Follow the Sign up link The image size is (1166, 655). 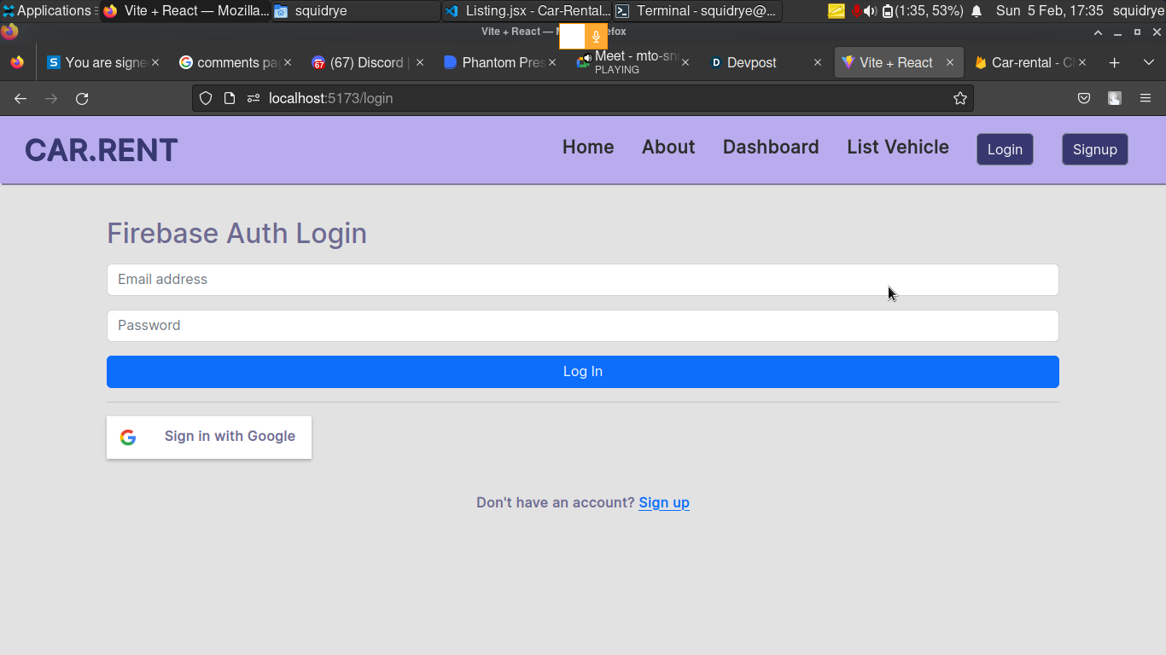coord(664,502)
